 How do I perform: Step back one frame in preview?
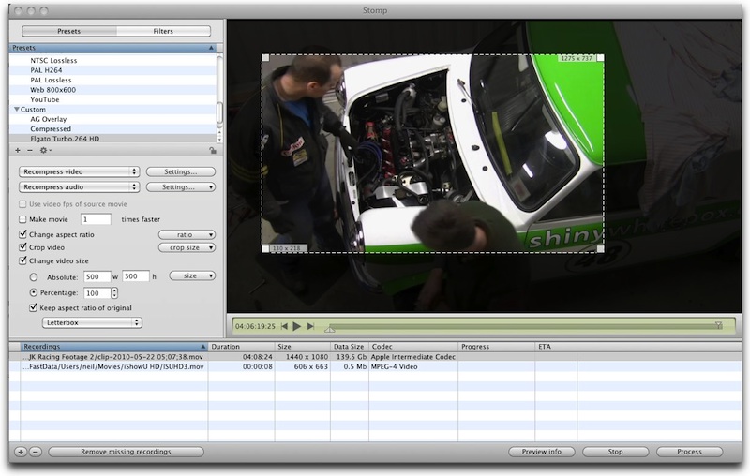coord(284,326)
